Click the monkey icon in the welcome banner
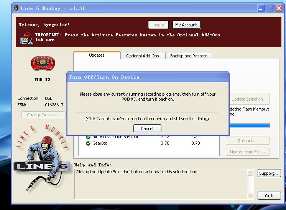 [x=26, y=38]
